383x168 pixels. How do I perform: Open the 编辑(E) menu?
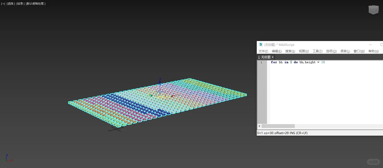pos(276,51)
